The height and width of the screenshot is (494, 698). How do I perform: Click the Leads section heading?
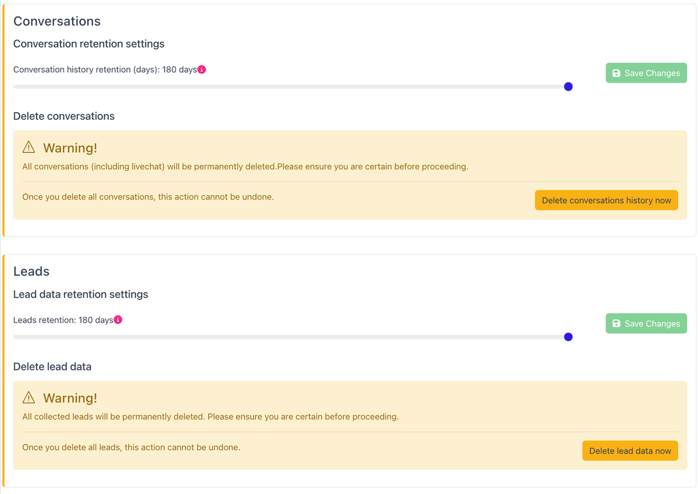(31, 271)
